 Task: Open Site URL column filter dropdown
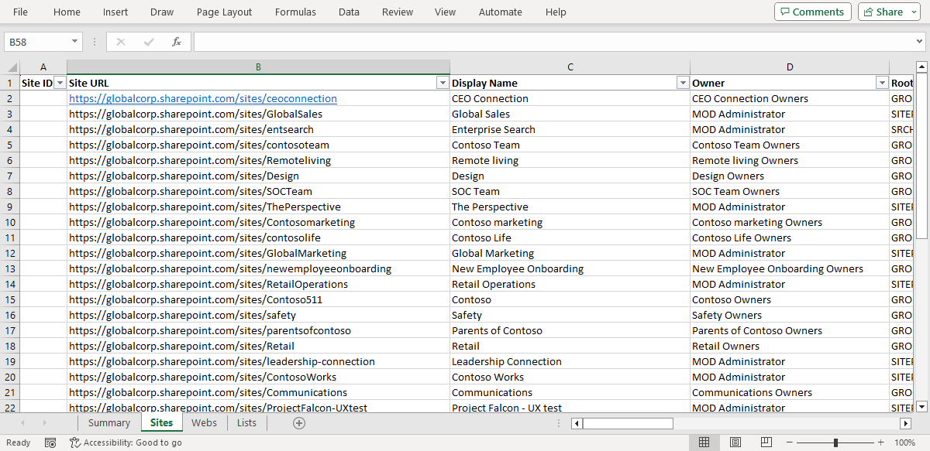point(443,83)
